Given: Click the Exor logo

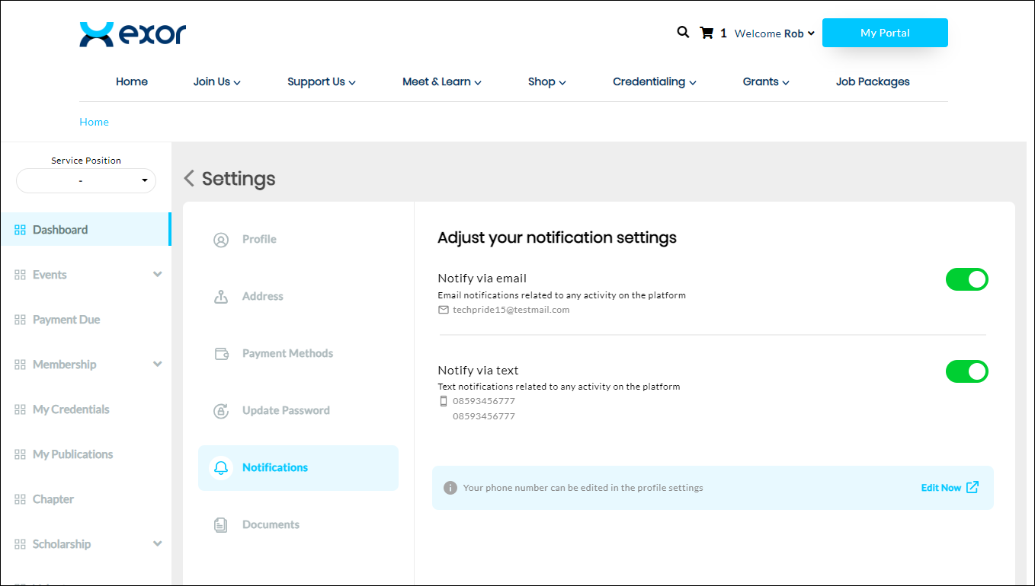Looking at the screenshot, I should (x=133, y=34).
